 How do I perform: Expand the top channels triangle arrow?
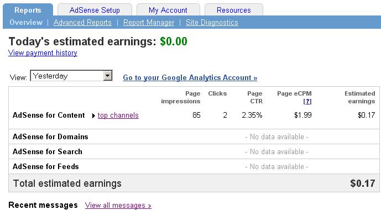(x=93, y=116)
